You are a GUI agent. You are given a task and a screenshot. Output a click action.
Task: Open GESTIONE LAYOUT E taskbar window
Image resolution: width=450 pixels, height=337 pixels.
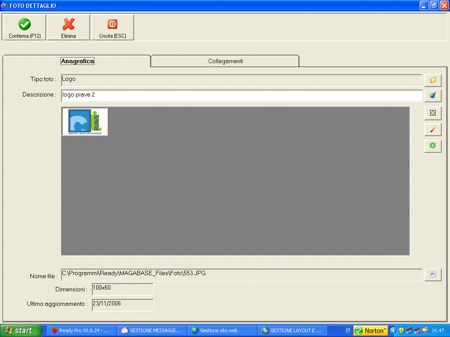(x=293, y=330)
